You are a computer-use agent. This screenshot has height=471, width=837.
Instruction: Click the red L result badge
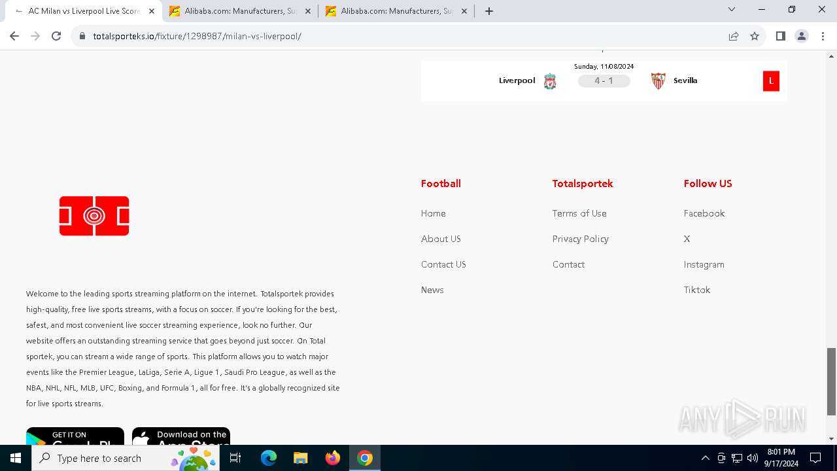coord(771,81)
